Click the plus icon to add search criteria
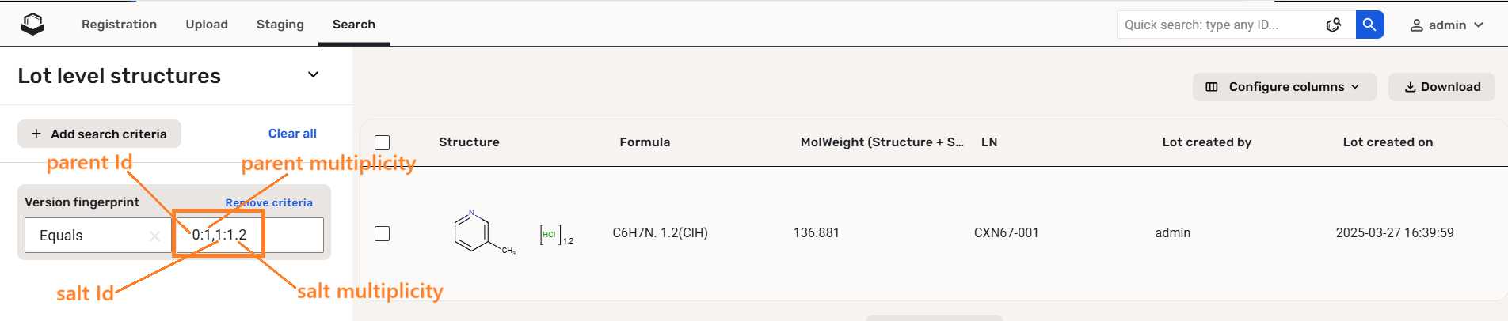 pos(36,134)
